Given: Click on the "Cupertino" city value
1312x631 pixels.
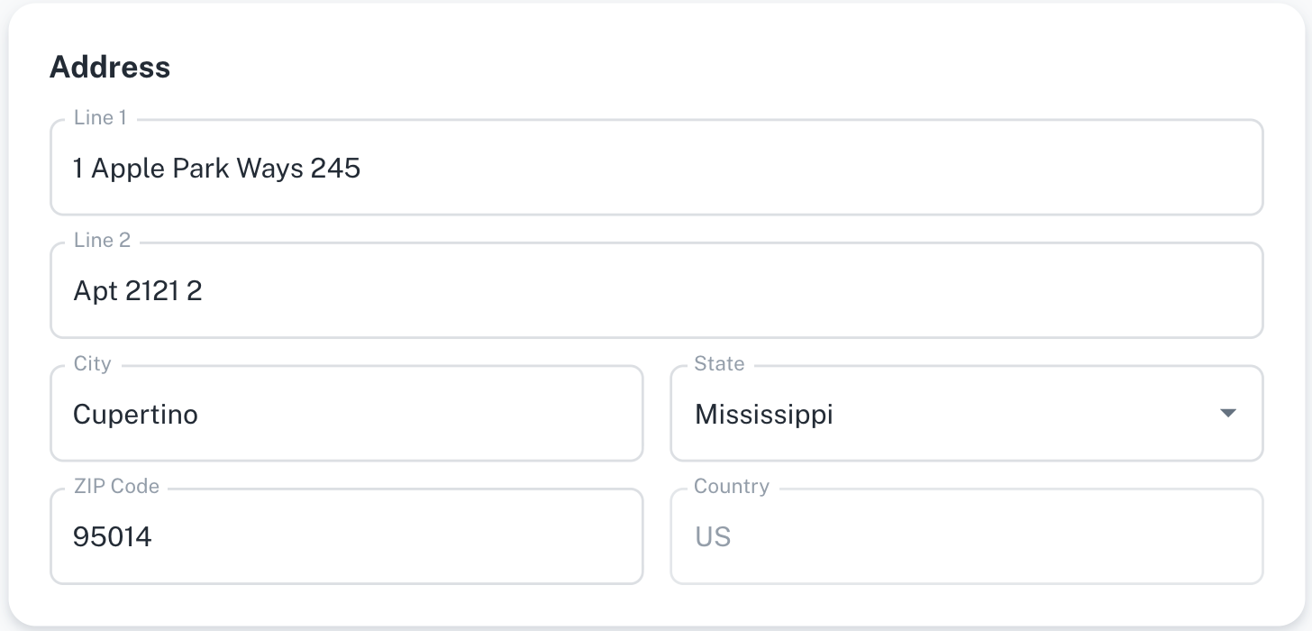Looking at the screenshot, I should point(135,415).
